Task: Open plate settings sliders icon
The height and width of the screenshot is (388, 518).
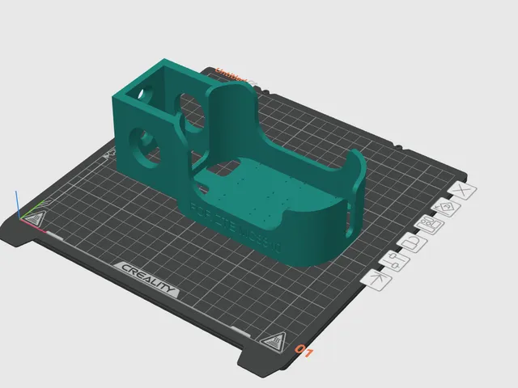Action: 394,260
